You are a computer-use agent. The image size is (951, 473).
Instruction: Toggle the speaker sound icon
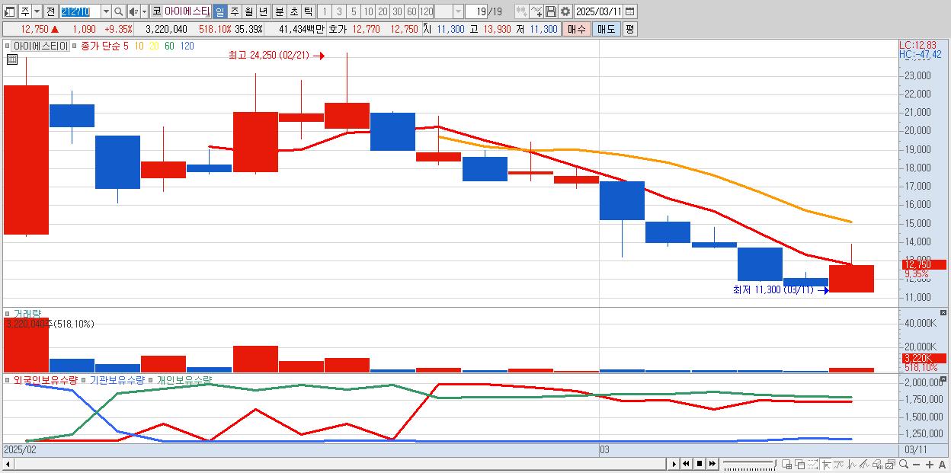(x=133, y=11)
